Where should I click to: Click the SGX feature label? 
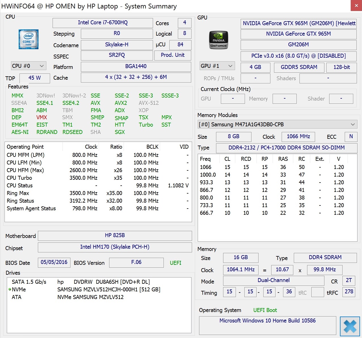(120, 132)
